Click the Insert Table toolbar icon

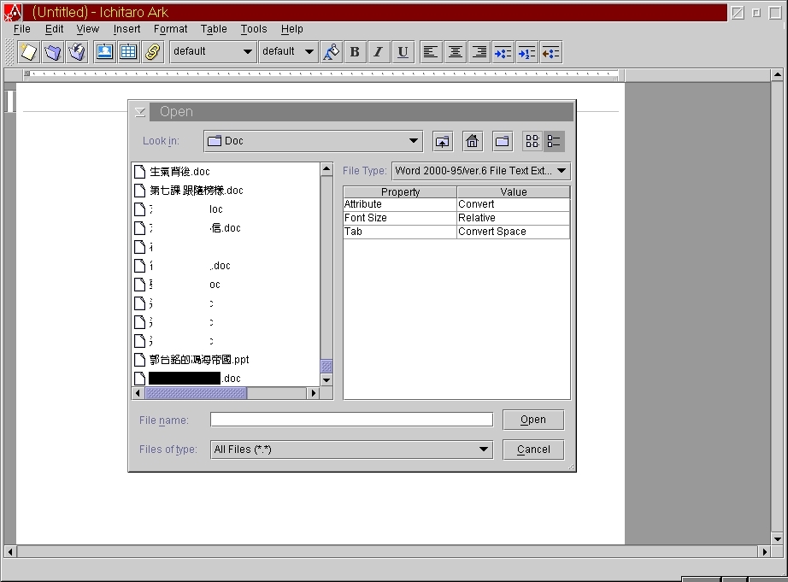point(129,52)
